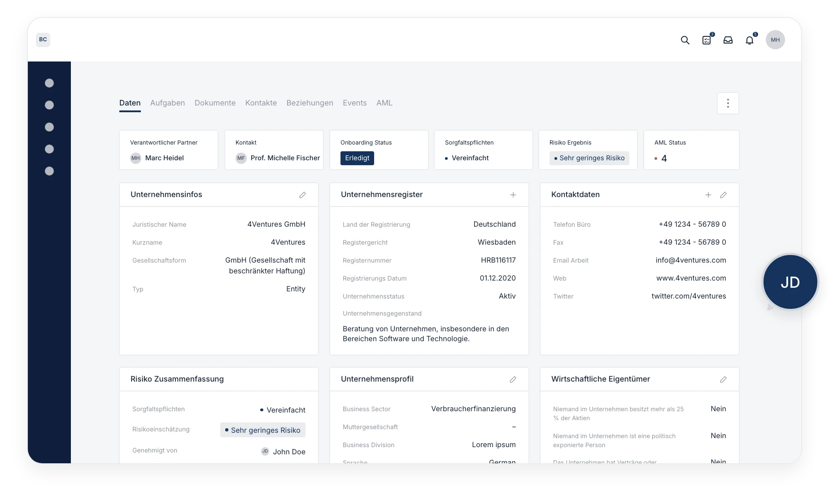The height and width of the screenshot is (501, 829).
Task: Click the Telefon Büro phone number
Action: [x=692, y=224]
